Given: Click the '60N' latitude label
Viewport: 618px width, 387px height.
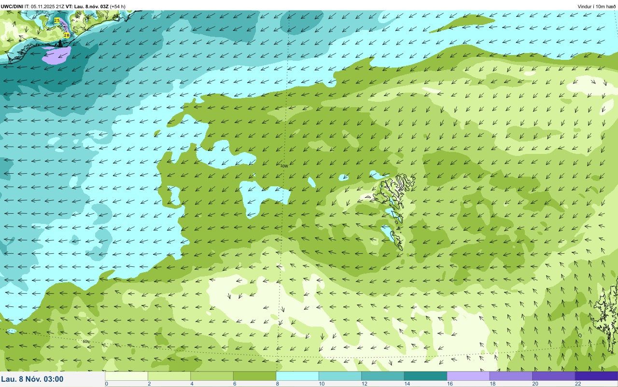Looking at the screenshot, I should pyautogui.click(x=86, y=342).
